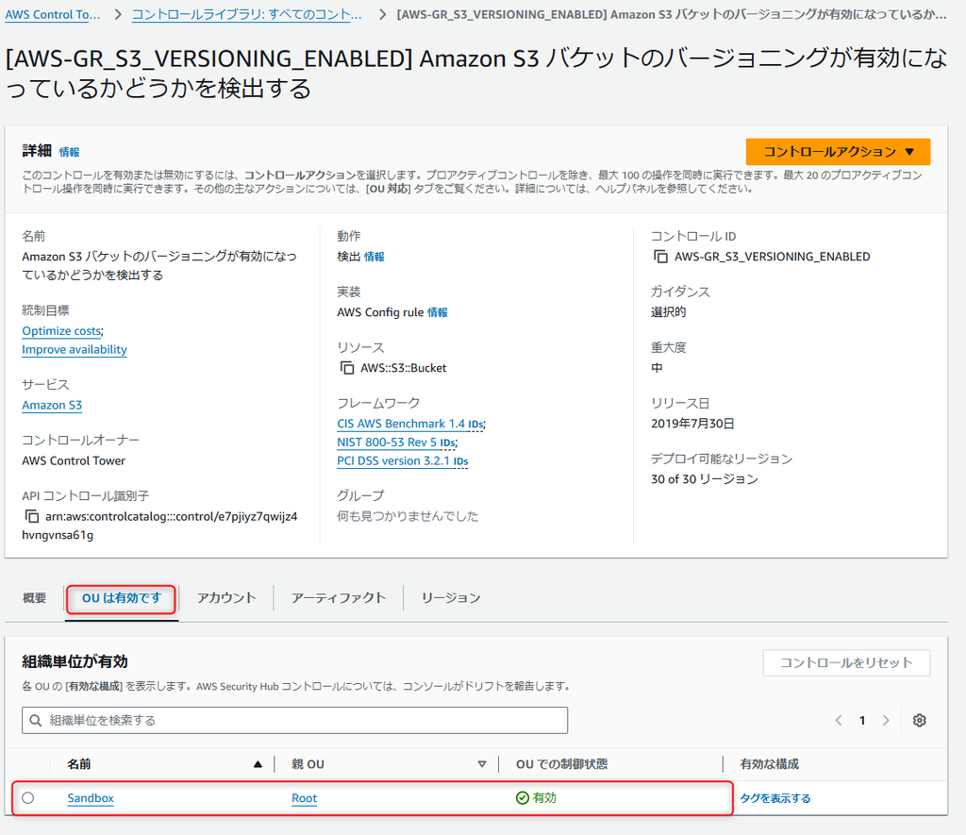Open the Amazon S3 service link
The width and height of the screenshot is (966, 835).
(x=52, y=405)
